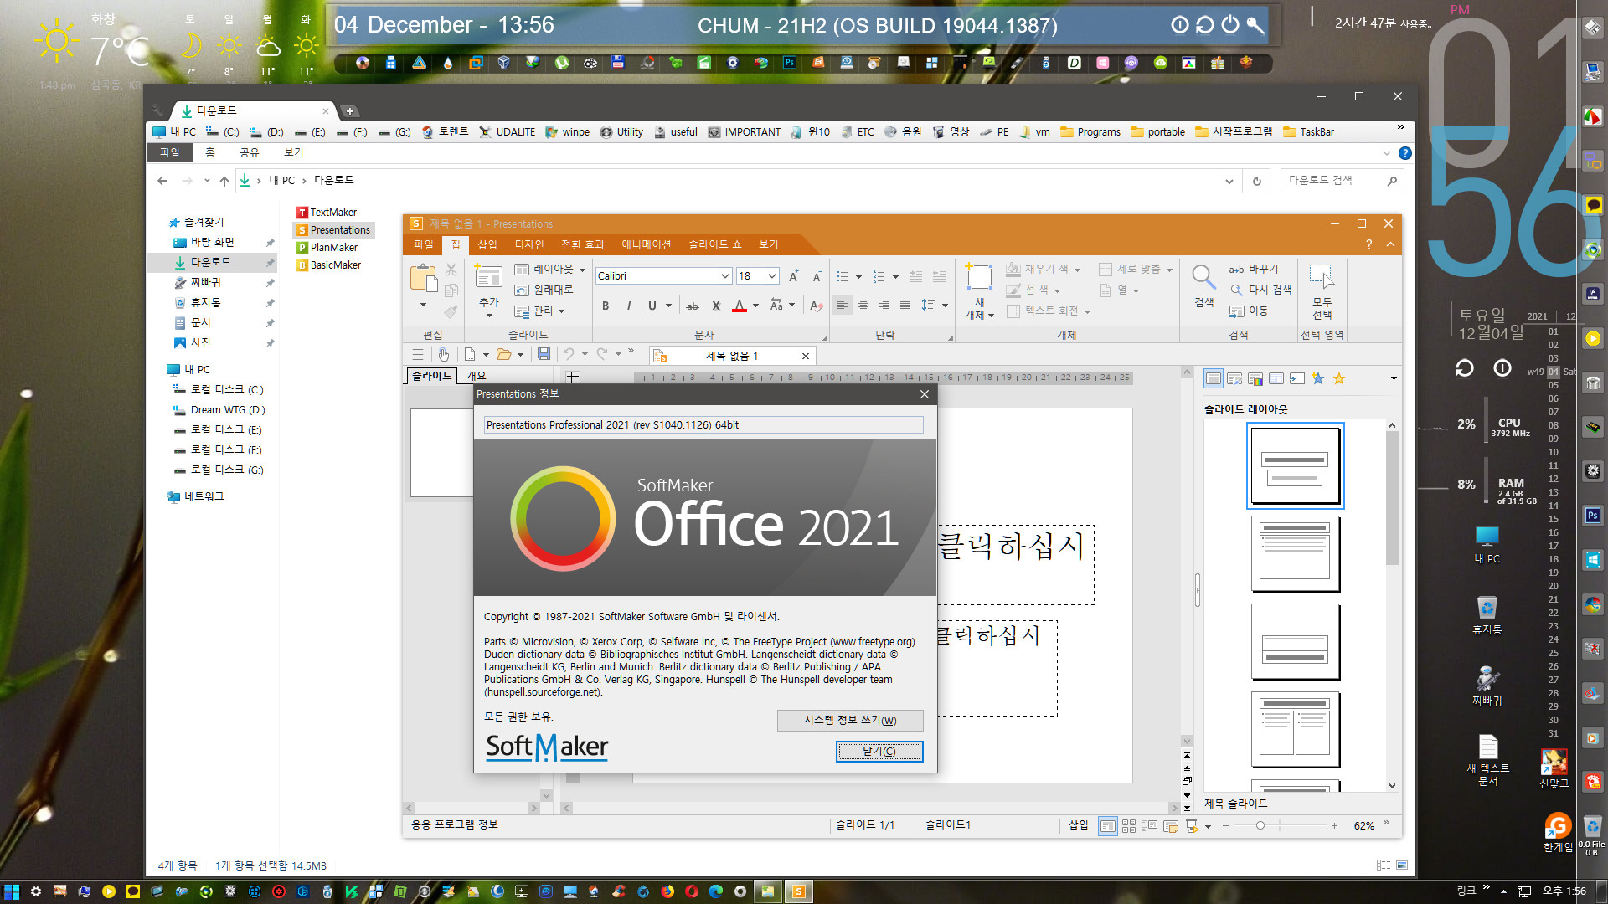Viewport: 1608px width, 904px height.
Task: Click the save diskette icon in quick toolbar
Action: [544, 354]
